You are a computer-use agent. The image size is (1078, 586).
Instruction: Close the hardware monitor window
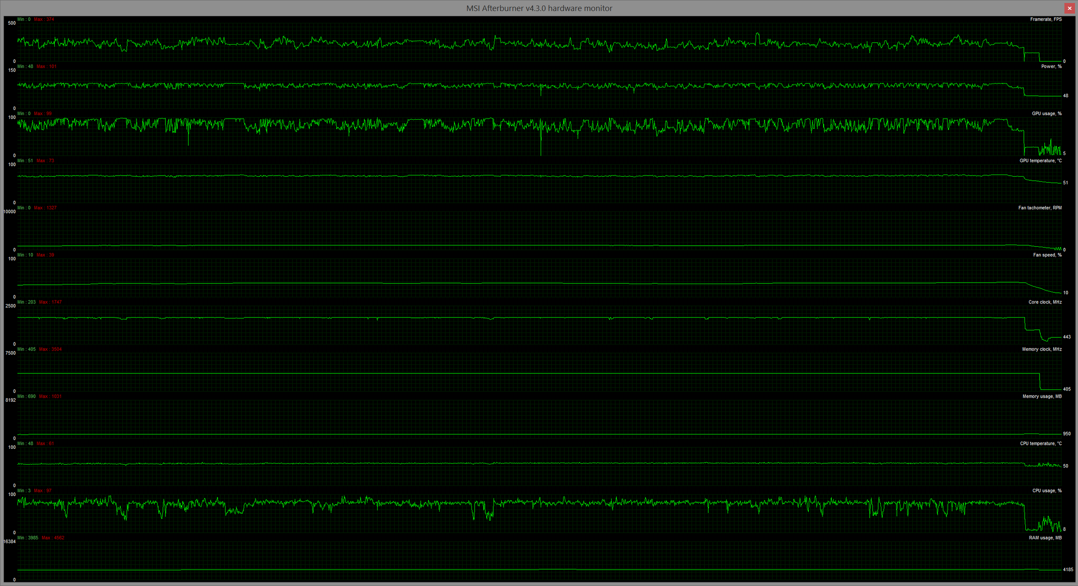(1069, 8)
